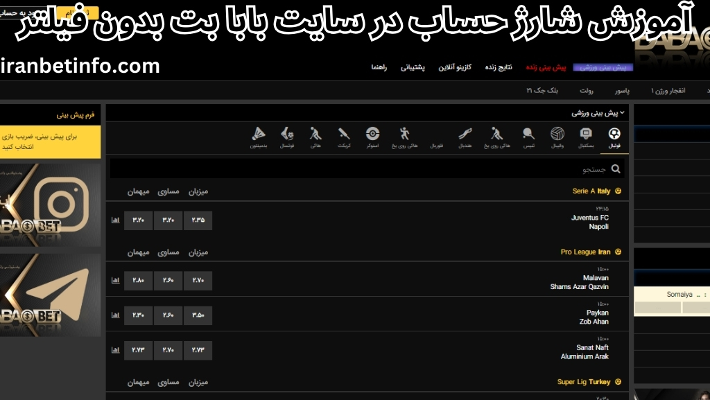710x400 pixels.
Task: Click the ball icon beside Serie A Italy
Action: click(618, 191)
